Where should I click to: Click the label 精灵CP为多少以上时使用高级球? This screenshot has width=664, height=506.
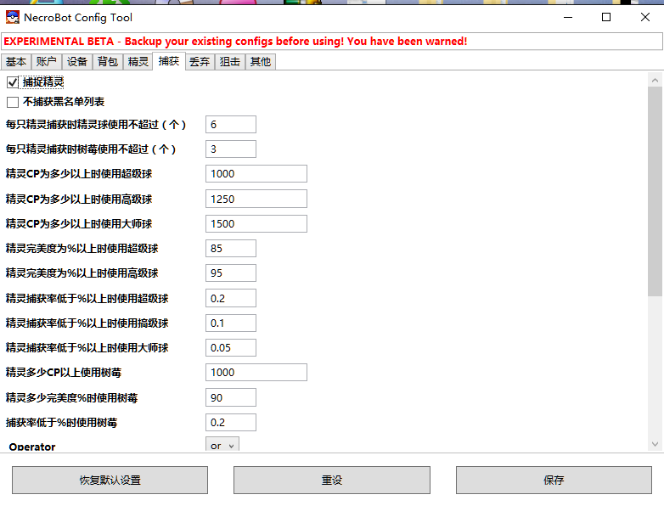[x=79, y=199]
